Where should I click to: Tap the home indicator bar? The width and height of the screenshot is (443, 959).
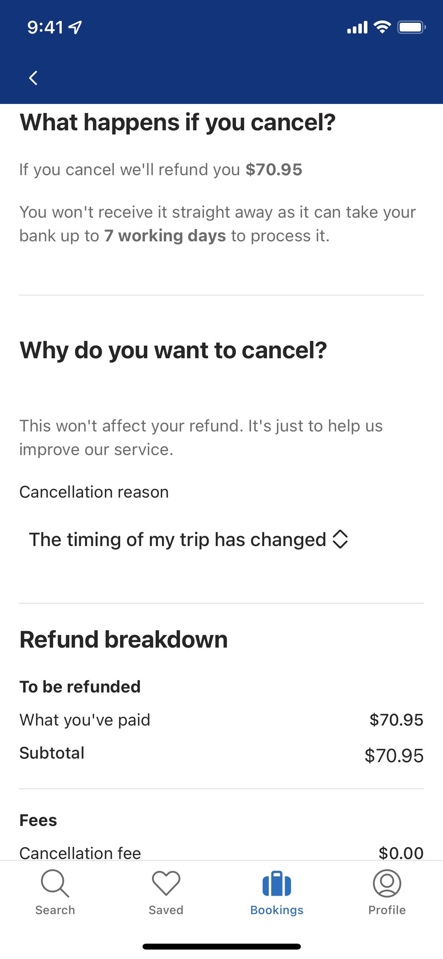[x=221, y=946]
